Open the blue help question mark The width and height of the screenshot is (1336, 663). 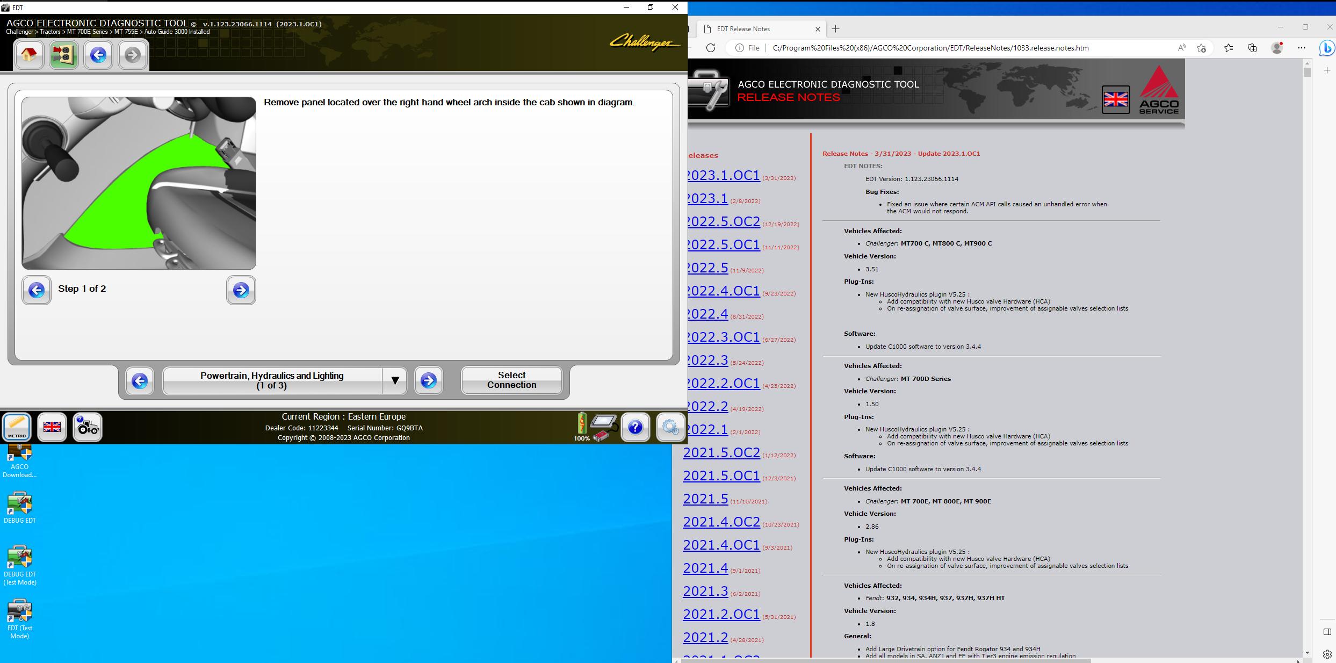point(635,427)
